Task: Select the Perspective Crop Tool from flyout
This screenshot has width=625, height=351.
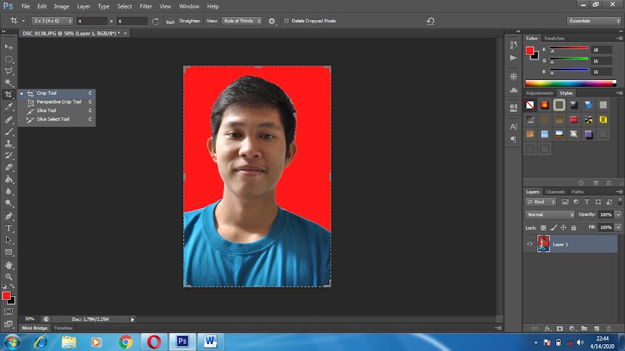Action: point(58,102)
